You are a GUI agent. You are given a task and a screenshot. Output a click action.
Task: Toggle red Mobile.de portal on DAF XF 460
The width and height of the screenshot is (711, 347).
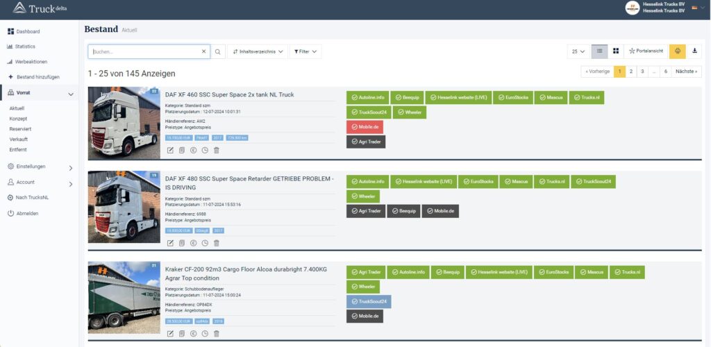pos(365,127)
